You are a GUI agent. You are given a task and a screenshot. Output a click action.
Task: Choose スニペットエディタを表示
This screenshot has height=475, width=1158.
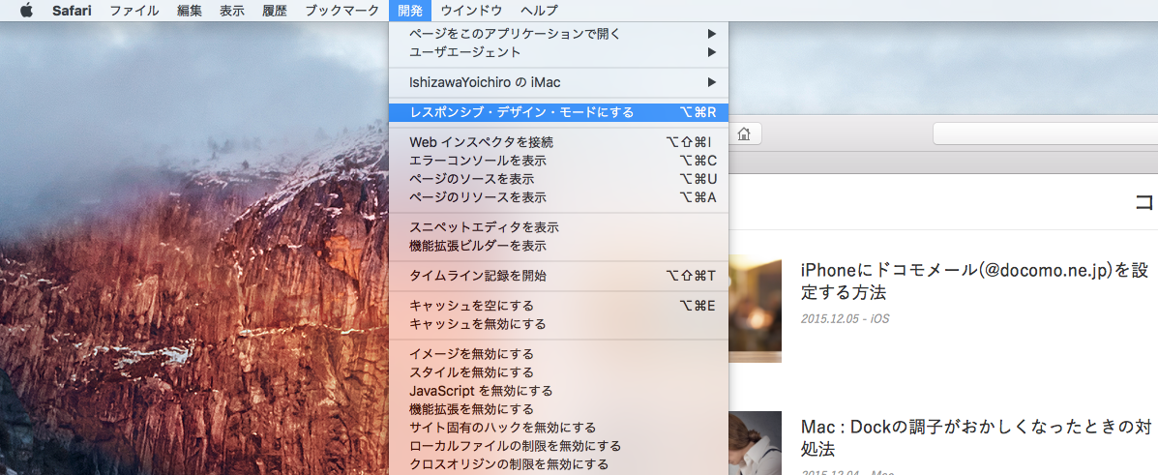pyautogui.click(x=558, y=226)
